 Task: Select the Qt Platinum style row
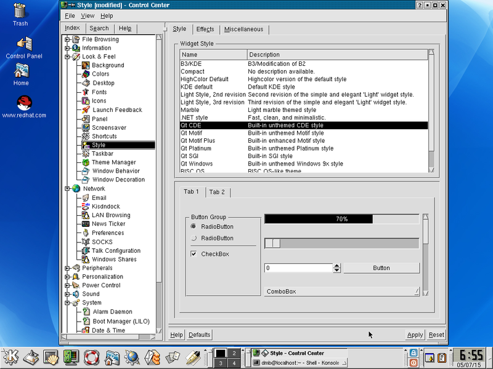(x=304, y=148)
